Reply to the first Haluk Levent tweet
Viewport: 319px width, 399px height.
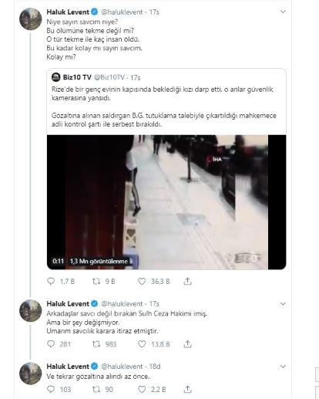51,281
